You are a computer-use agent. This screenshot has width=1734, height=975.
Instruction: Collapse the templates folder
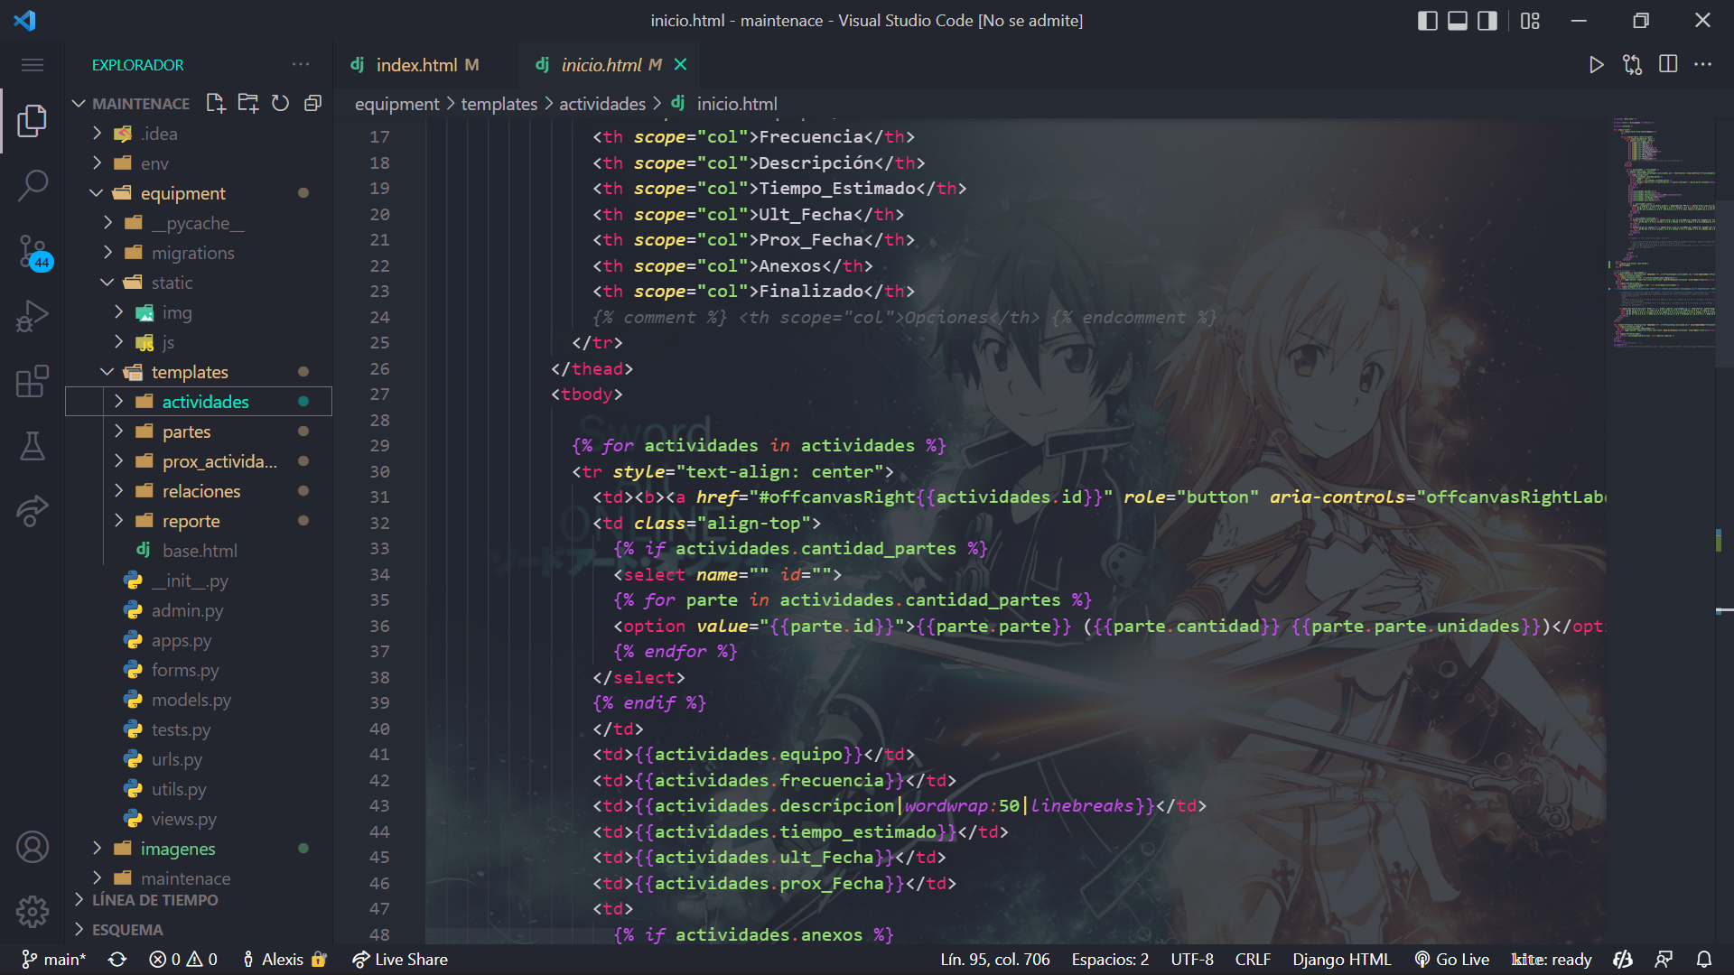(190, 372)
